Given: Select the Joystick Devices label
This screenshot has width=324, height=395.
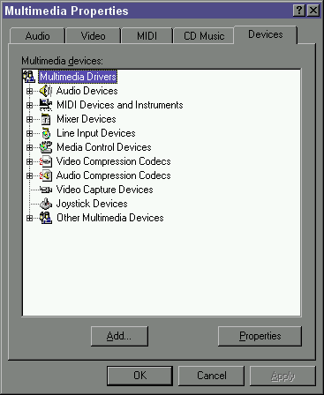Looking at the screenshot, I should point(92,204).
